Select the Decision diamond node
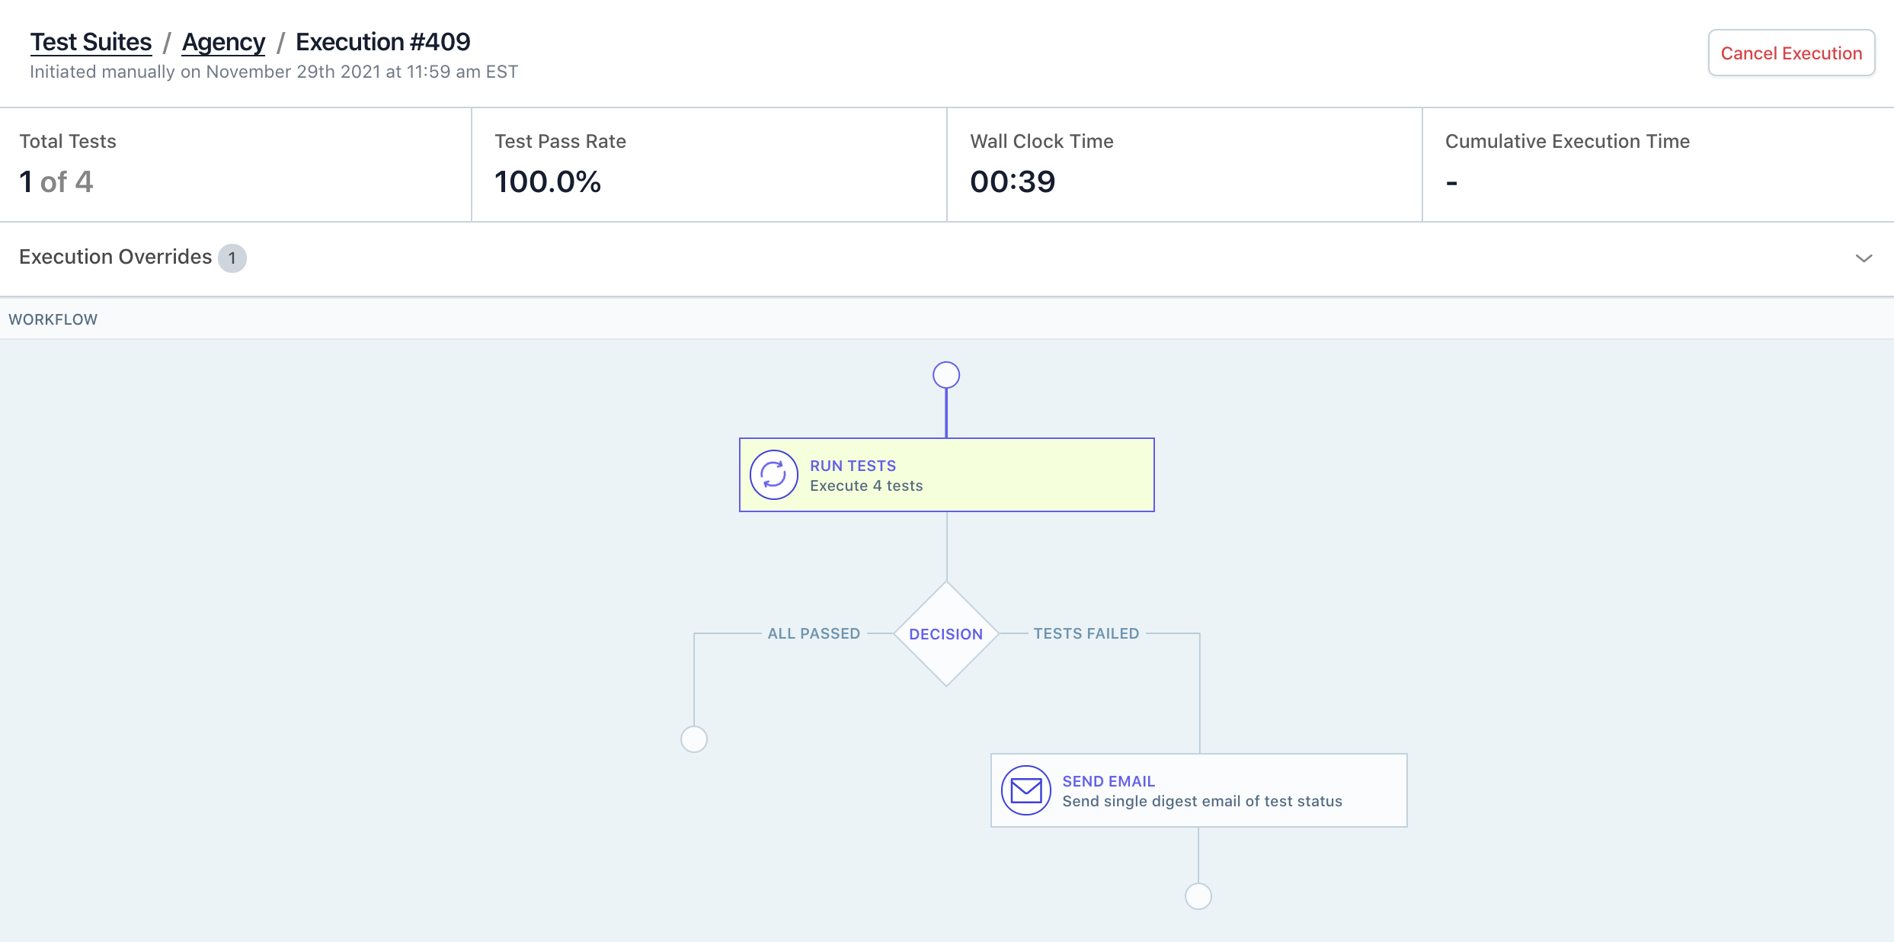Image resolution: width=1894 pixels, height=942 pixels. pyautogui.click(x=946, y=634)
